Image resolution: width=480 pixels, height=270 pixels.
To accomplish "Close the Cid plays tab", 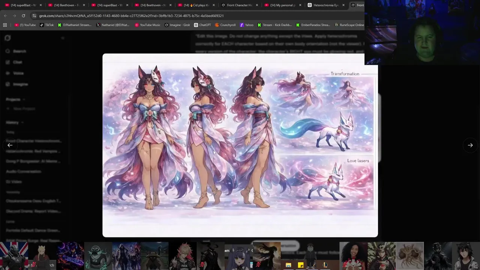I will [x=213, y=5].
